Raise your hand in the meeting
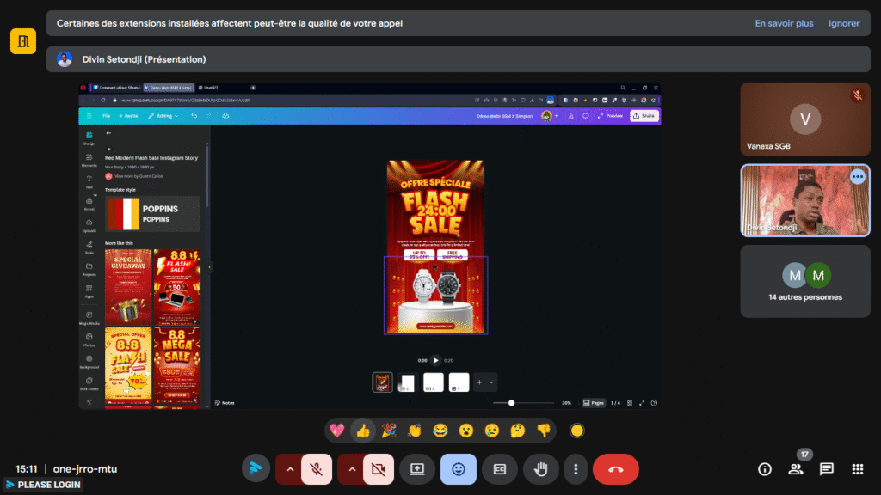The image size is (881, 495). click(541, 469)
